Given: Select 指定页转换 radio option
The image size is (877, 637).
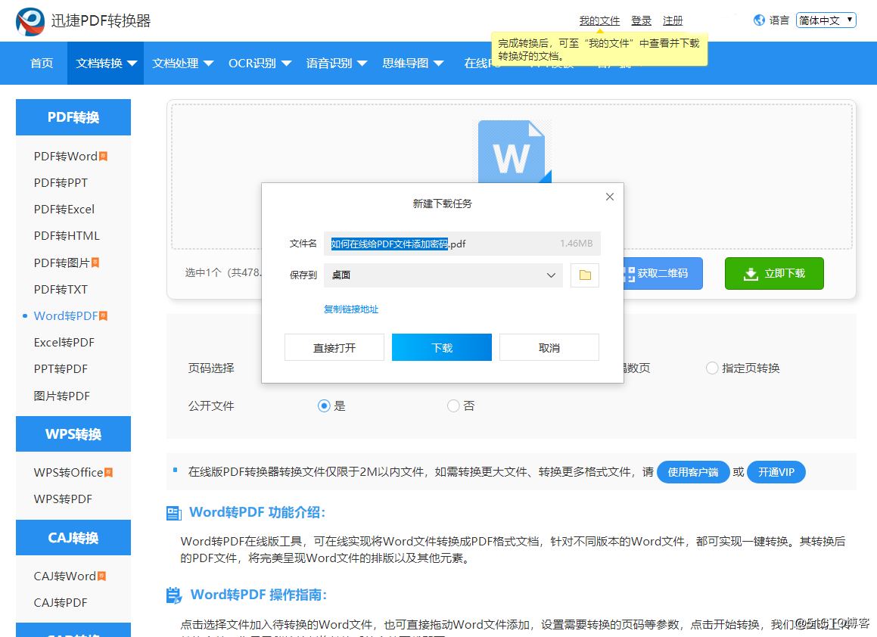Looking at the screenshot, I should [x=712, y=368].
